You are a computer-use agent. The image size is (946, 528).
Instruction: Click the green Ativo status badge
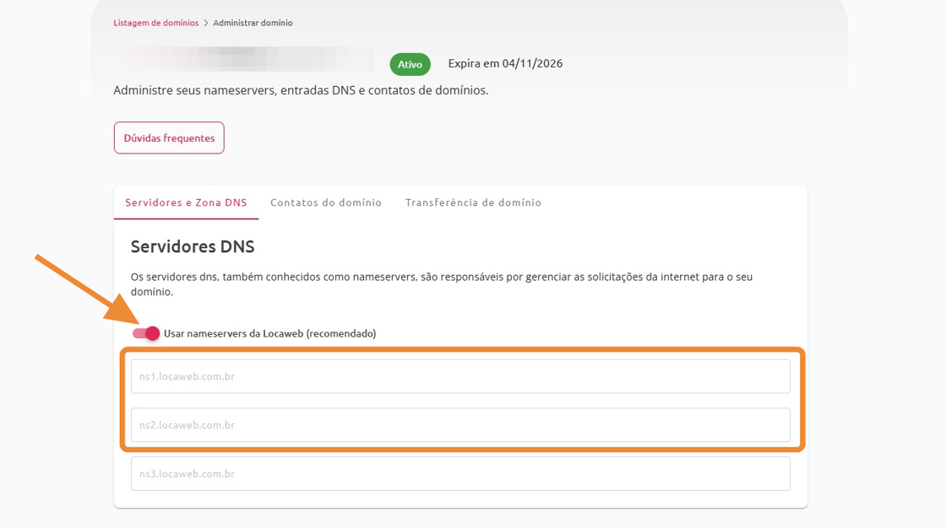[x=410, y=64]
